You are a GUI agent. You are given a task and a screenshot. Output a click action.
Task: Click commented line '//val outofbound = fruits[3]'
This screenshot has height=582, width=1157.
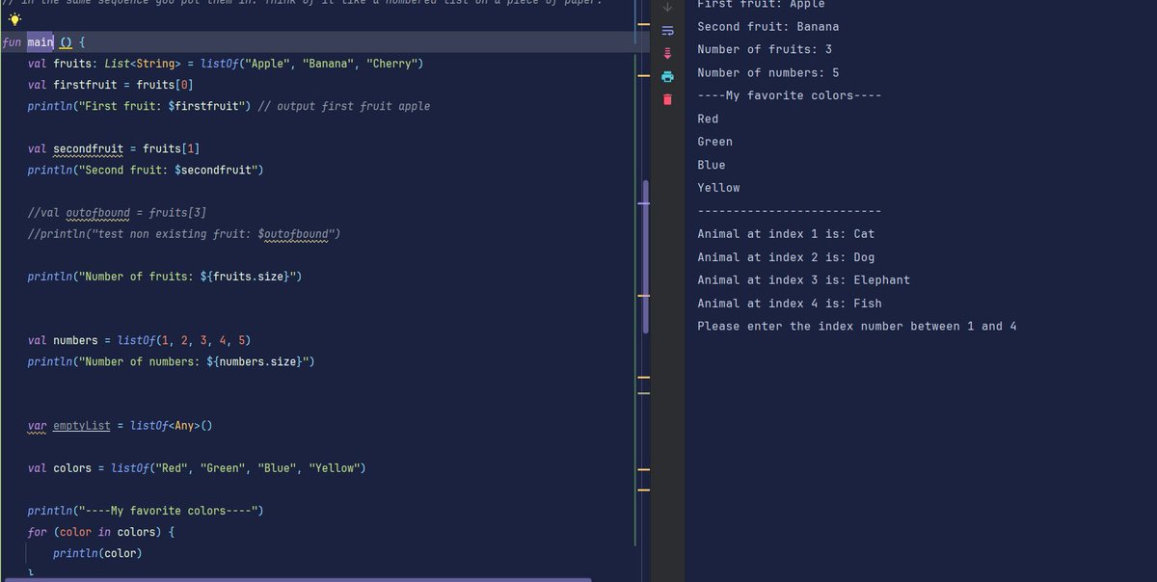pos(117,212)
